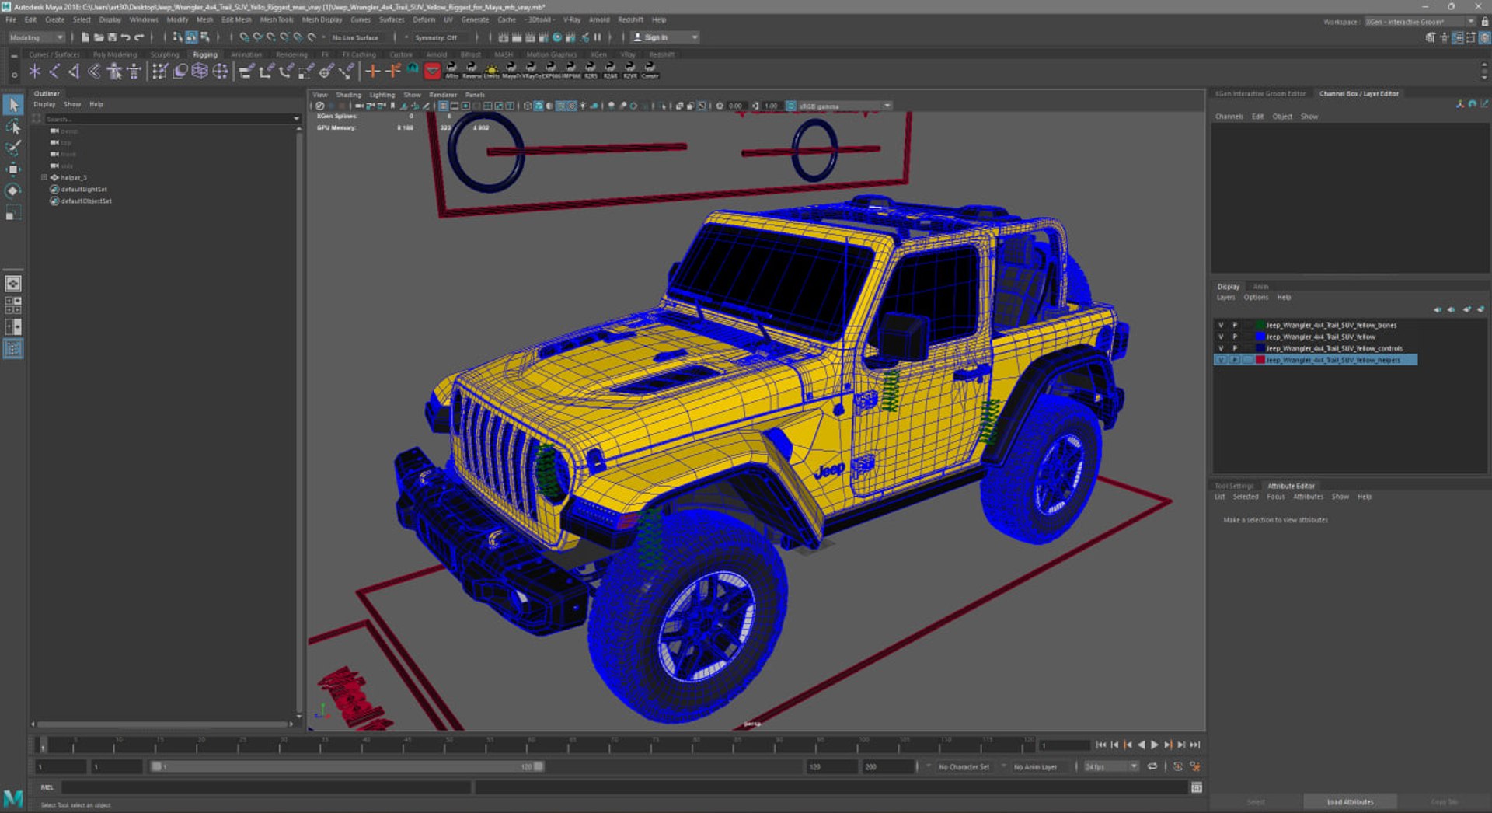
Task: Open the Deform menu
Action: 424,20
